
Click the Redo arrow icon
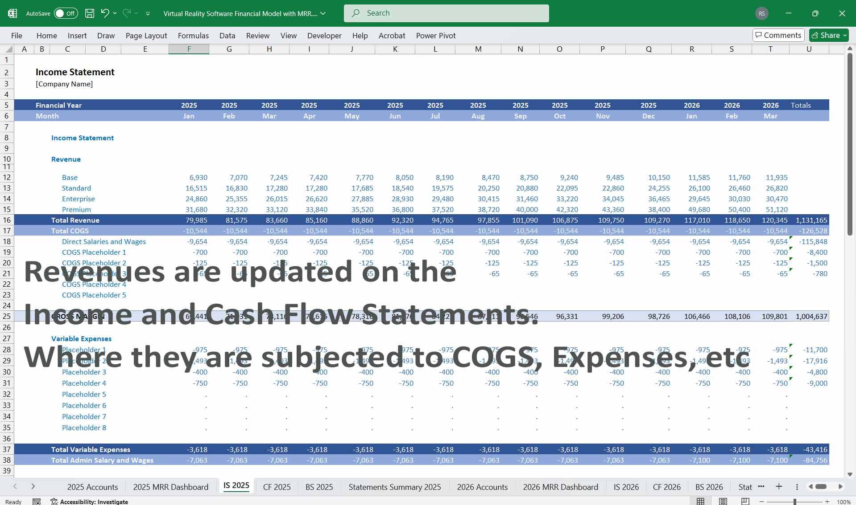[127, 13]
